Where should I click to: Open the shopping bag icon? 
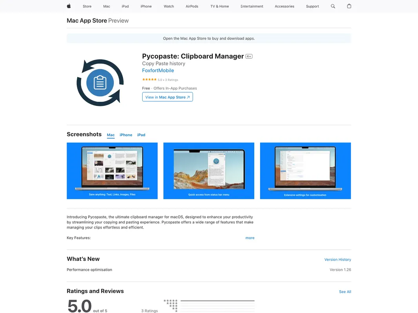(349, 6)
